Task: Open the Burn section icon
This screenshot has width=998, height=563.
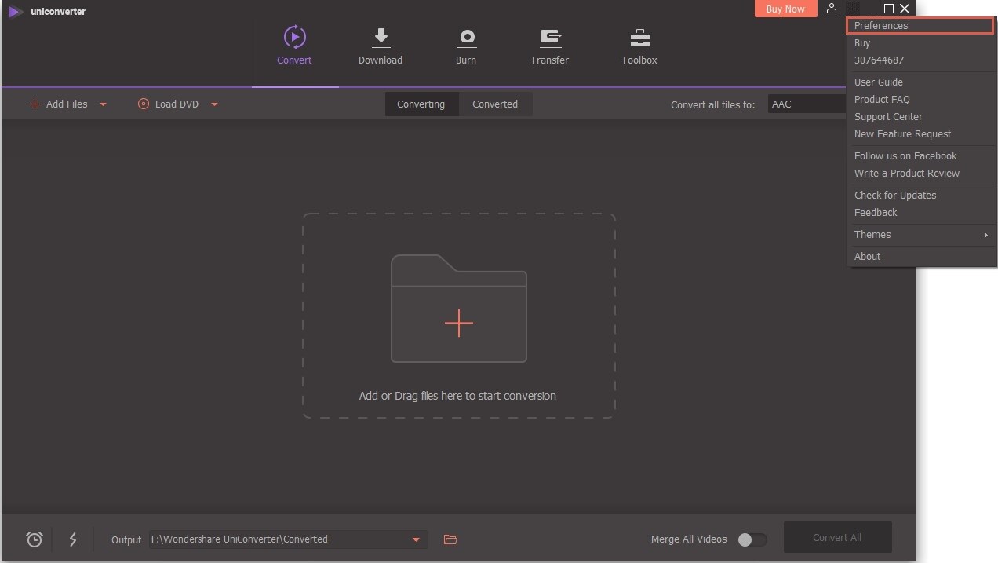Action: coord(467,37)
